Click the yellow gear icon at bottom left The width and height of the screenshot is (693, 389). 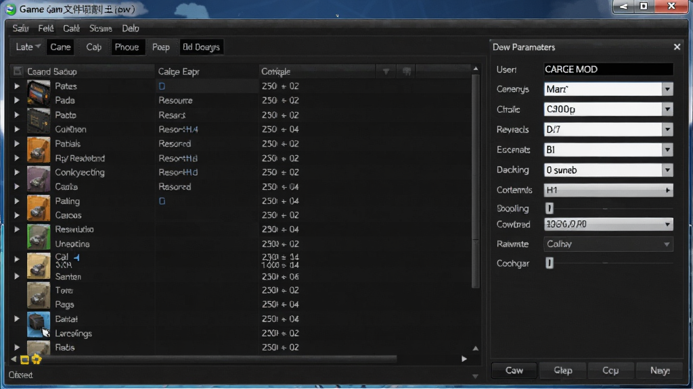pyautogui.click(x=37, y=359)
